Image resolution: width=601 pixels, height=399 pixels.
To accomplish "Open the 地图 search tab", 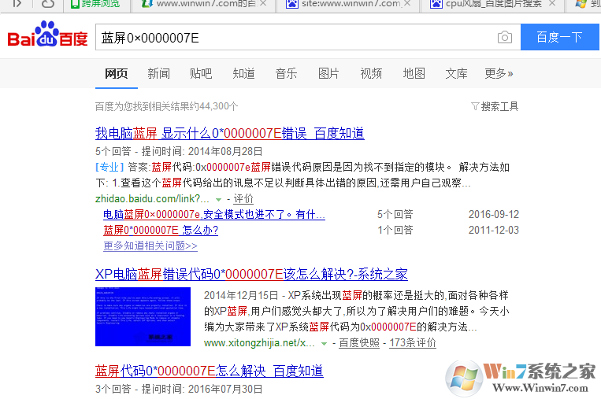I will pos(414,73).
